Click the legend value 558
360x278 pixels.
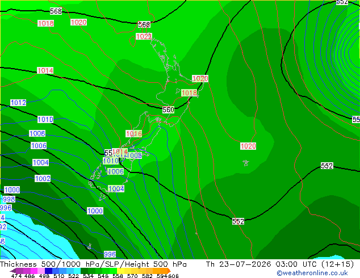pyautogui.click(x=118, y=276)
